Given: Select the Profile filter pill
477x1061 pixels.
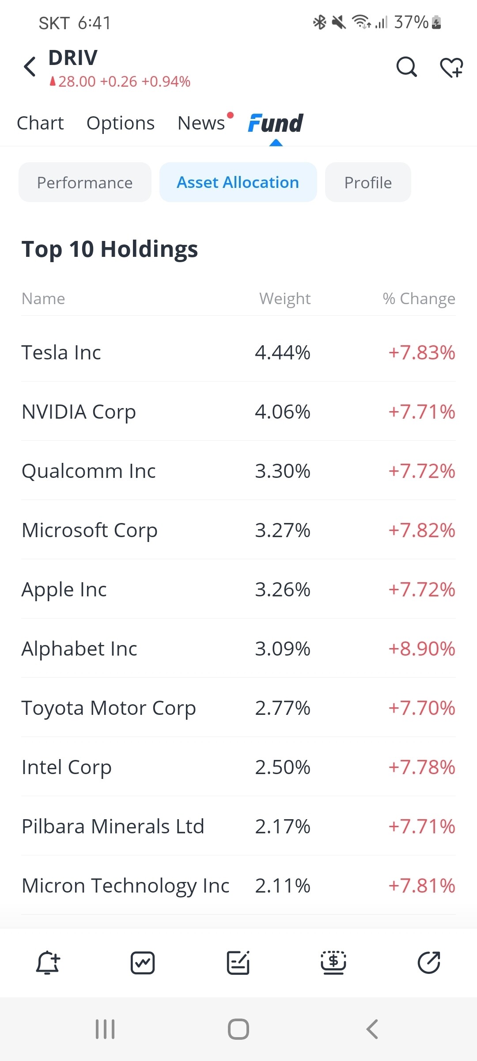Looking at the screenshot, I should click(368, 183).
